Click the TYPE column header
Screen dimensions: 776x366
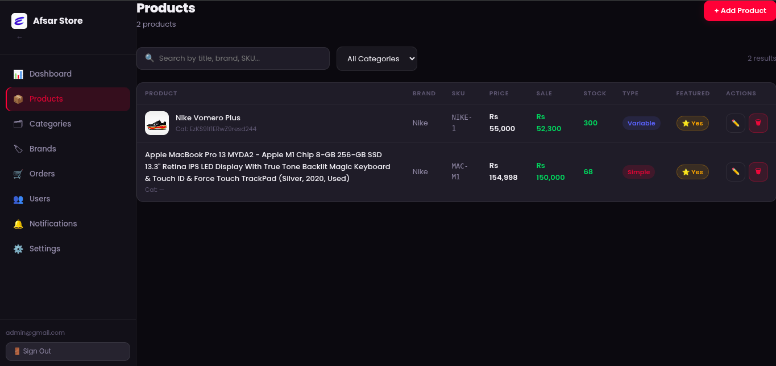[x=630, y=93]
